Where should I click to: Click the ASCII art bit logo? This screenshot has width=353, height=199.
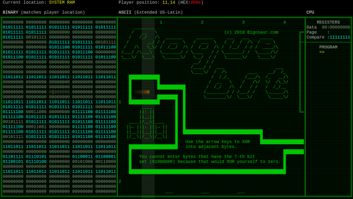point(247,83)
